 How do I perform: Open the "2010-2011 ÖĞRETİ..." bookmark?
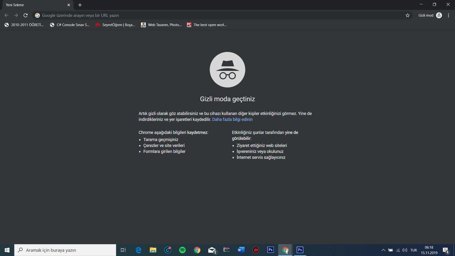click(x=24, y=25)
